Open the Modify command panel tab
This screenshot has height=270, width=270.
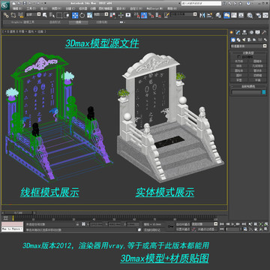click(x=238, y=32)
